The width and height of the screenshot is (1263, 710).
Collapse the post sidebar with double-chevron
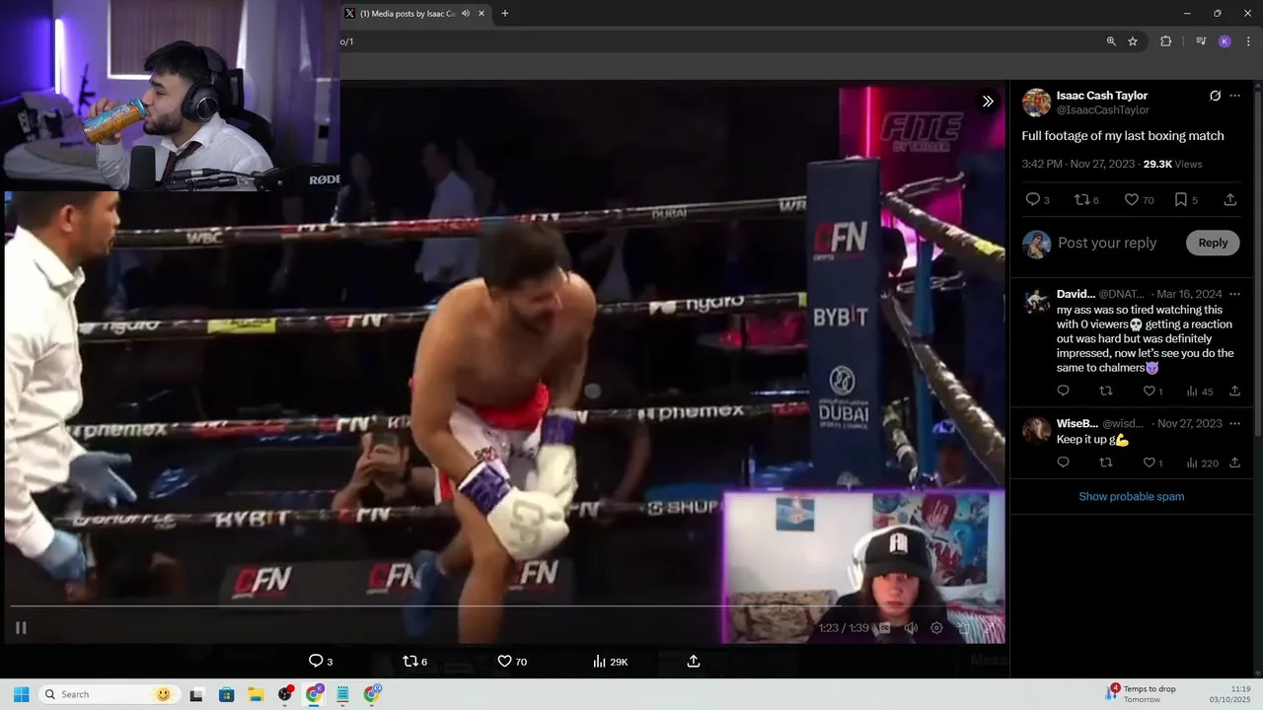click(988, 101)
